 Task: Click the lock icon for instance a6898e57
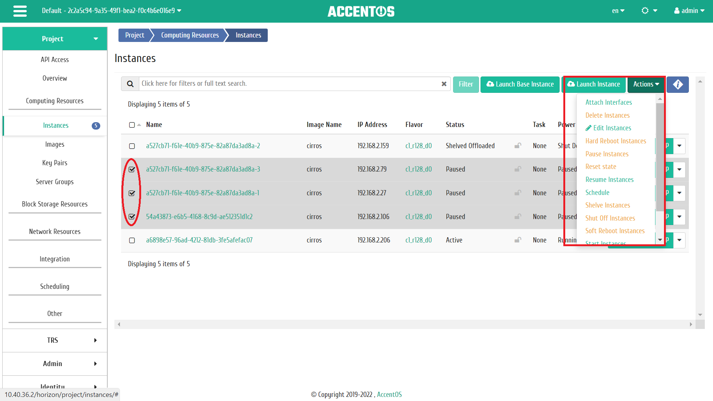(x=518, y=240)
